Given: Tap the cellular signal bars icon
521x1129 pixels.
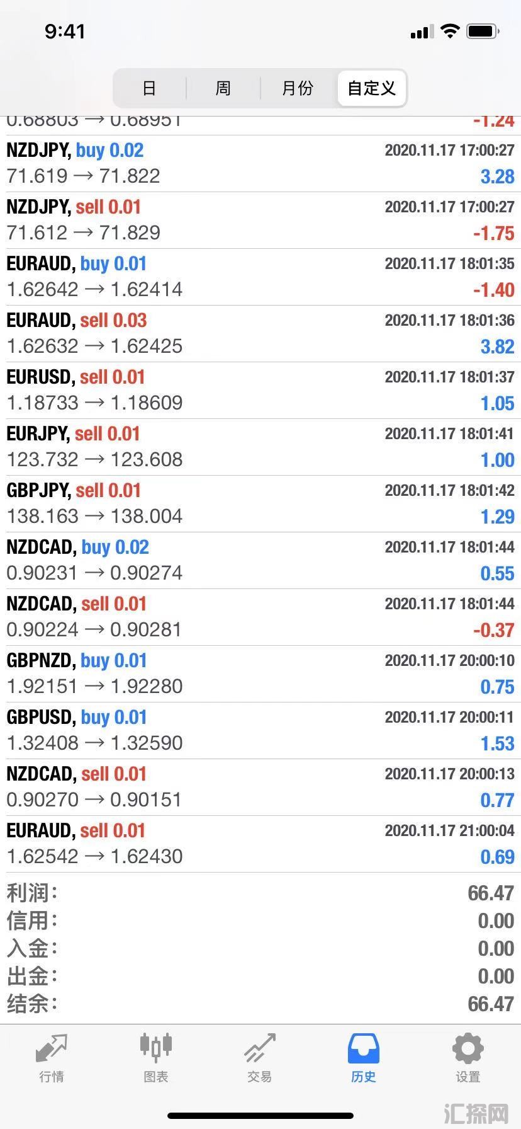Looking at the screenshot, I should [422, 32].
